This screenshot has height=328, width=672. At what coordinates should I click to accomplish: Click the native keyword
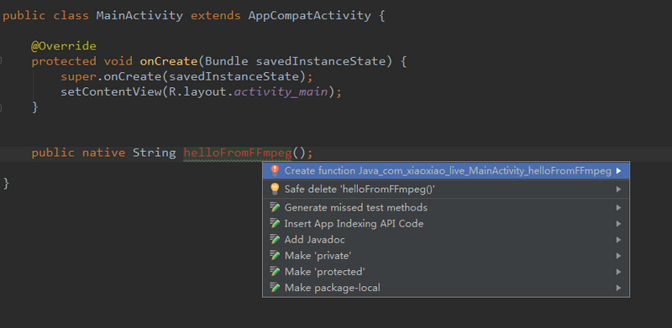click(x=103, y=153)
